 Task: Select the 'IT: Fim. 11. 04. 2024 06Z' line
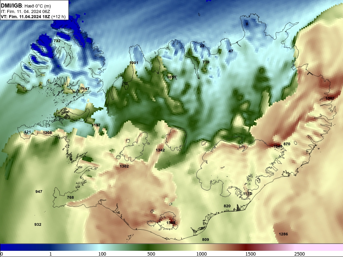(x=25, y=12)
